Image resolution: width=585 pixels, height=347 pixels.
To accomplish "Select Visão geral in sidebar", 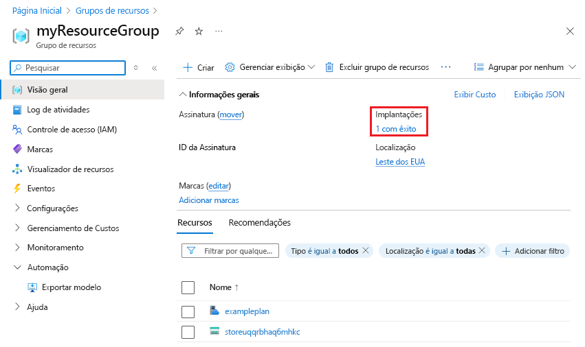I will (47, 90).
